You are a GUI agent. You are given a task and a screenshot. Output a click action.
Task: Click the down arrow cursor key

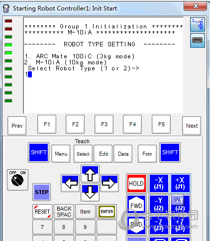[90, 193]
